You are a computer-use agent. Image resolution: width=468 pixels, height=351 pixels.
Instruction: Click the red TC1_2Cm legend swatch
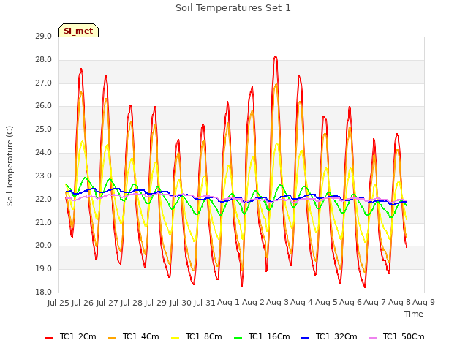tap(49, 338)
